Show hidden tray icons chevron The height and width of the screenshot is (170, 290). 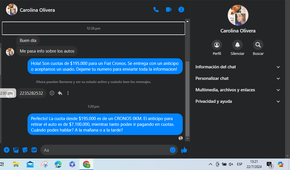210,164
